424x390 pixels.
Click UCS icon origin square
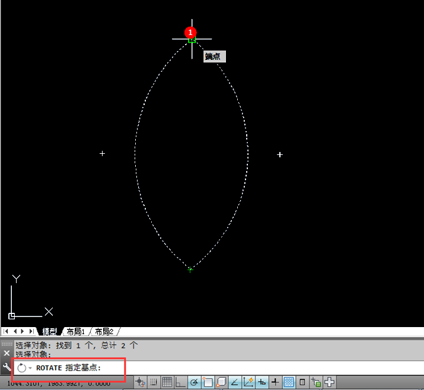[x=11, y=316]
